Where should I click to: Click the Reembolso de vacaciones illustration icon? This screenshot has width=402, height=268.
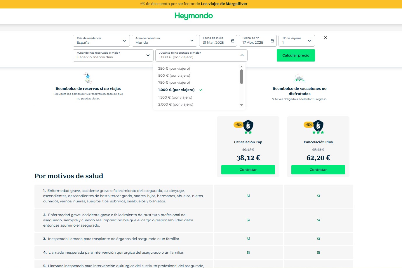pyautogui.click(x=299, y=78)
